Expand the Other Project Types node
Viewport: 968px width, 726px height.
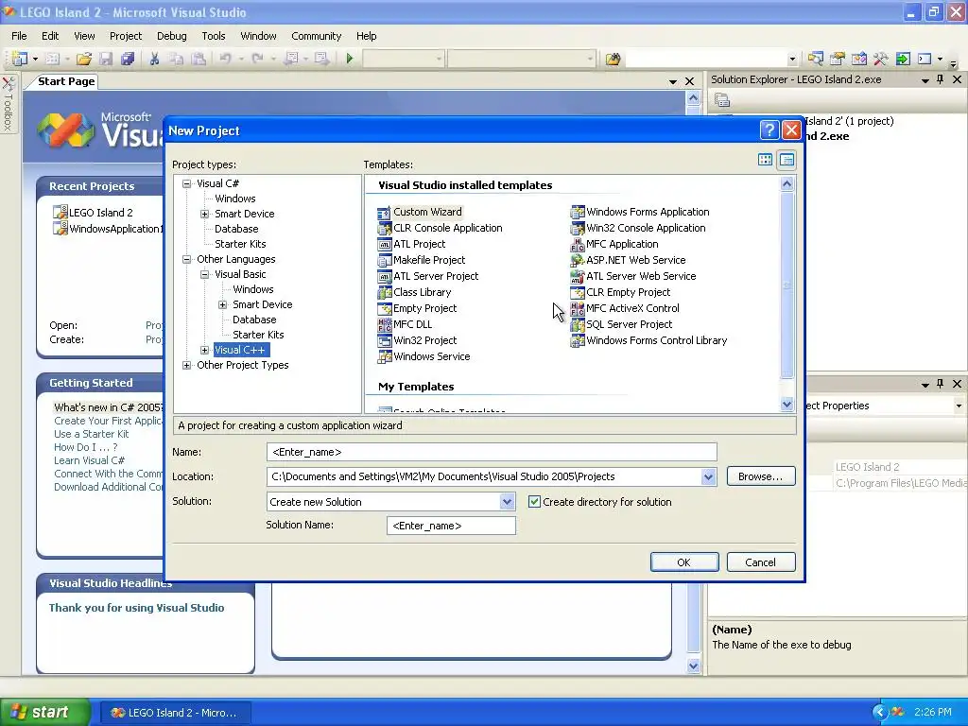[186, 365]
